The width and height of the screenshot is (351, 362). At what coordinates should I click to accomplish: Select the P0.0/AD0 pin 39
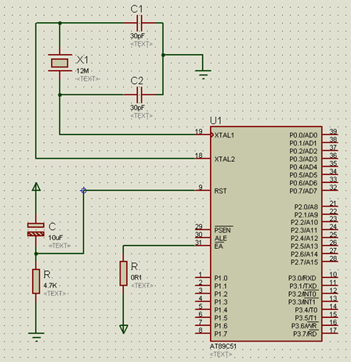point(330,134)
